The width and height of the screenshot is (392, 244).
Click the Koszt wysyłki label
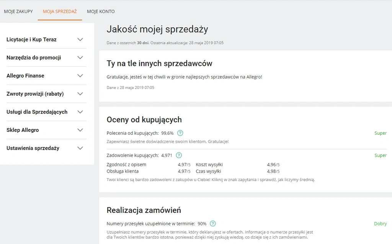coord(209,165)
